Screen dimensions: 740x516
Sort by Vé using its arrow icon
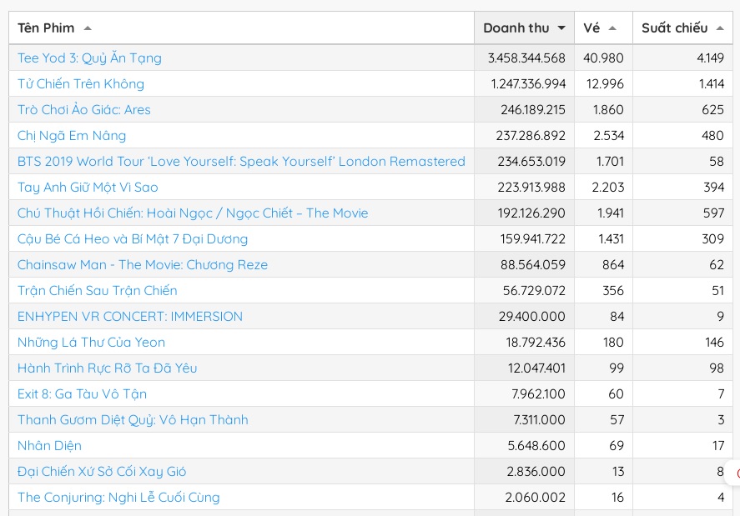(612, 28)
